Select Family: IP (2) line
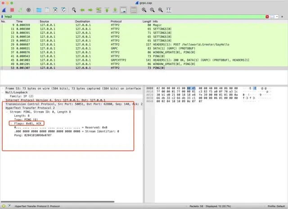Screen dimensions: 288x209 (x=22, y=96)
